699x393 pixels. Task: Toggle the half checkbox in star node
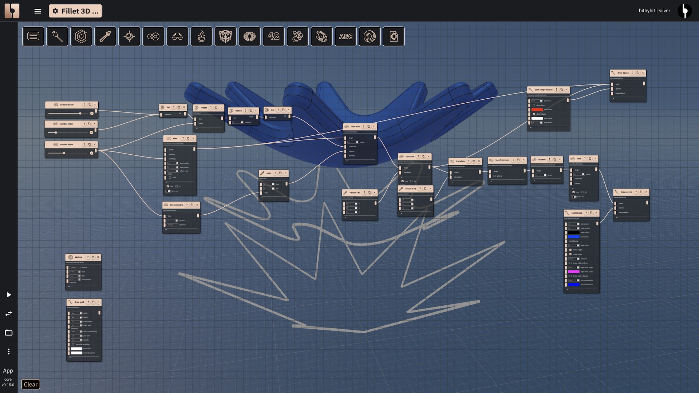pos(170,178)
